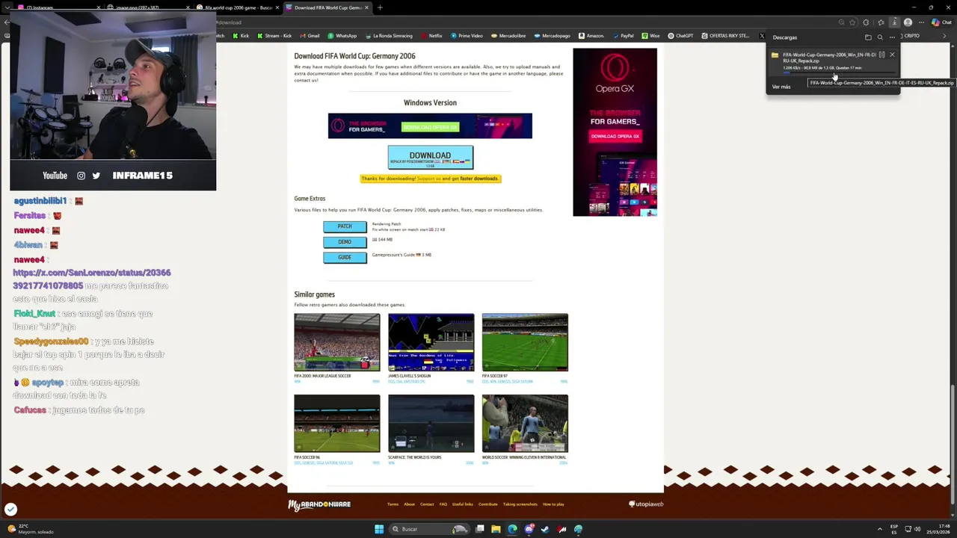957x538 pixels.
Task: Open downloads folder icon in Descargas panel
Action: point(868,37)
